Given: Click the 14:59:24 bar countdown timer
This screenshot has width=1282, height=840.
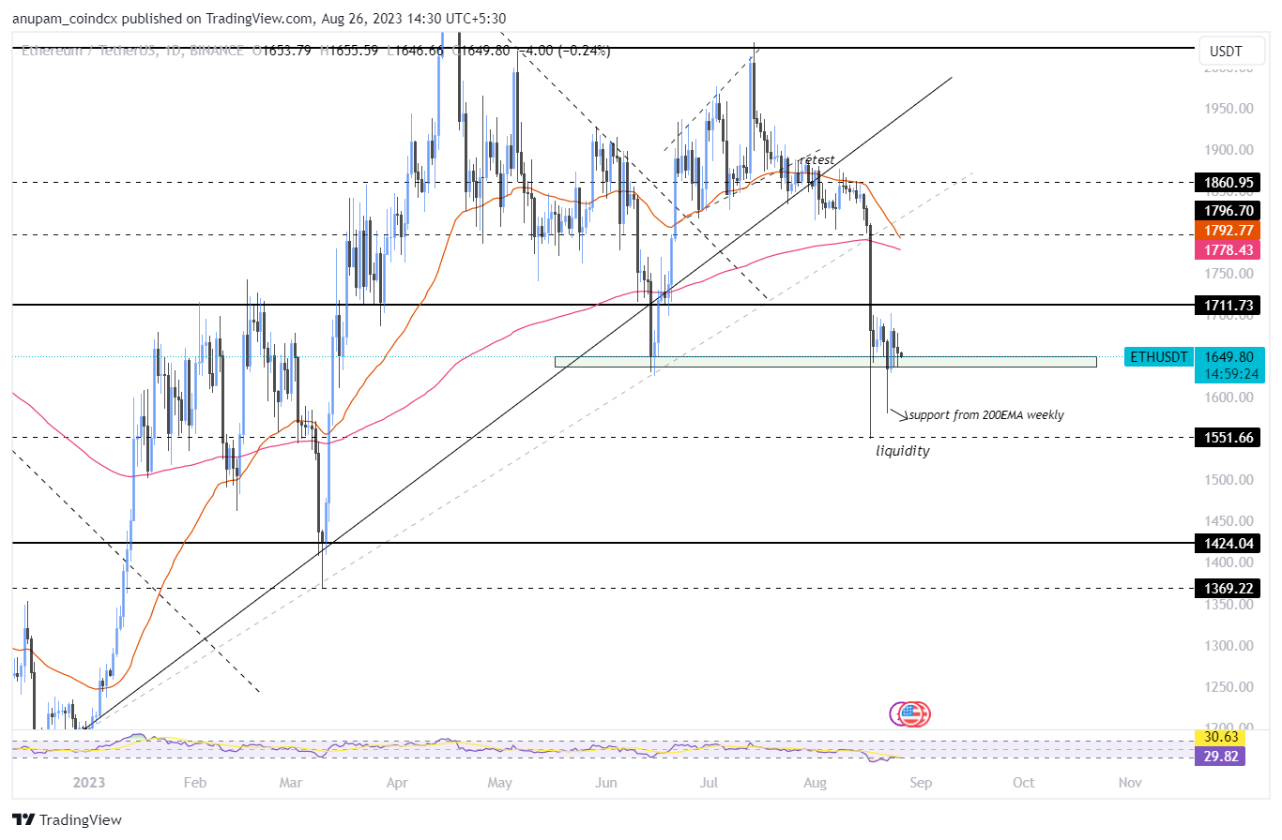Looking at the screenshot, I should tap(1229, 374).
